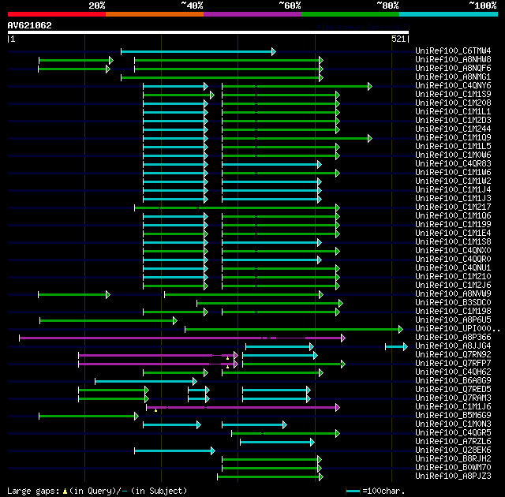Select the UniRef100_A8P6U5 label
505x497 pixels.
click(453, 320)
